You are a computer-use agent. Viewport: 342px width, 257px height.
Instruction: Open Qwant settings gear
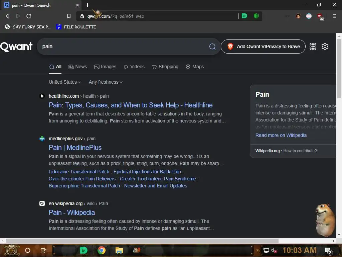(325, 46)
